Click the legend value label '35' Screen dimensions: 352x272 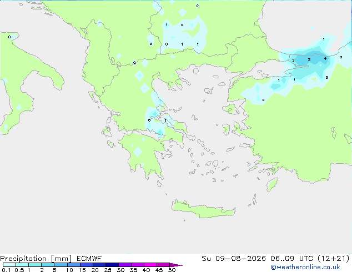[x=133, y=270]
